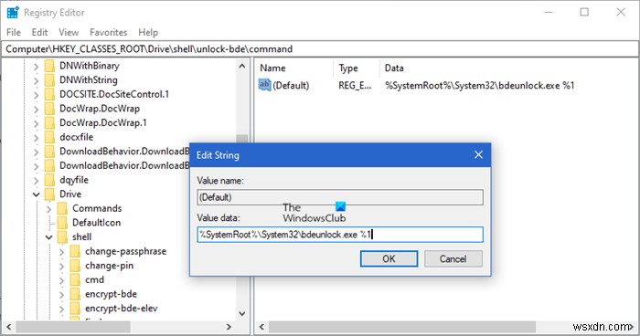This screenshot has width=640, height=336.
Task: Select the DNWithBinary folder icon
Action: [49, 66]
